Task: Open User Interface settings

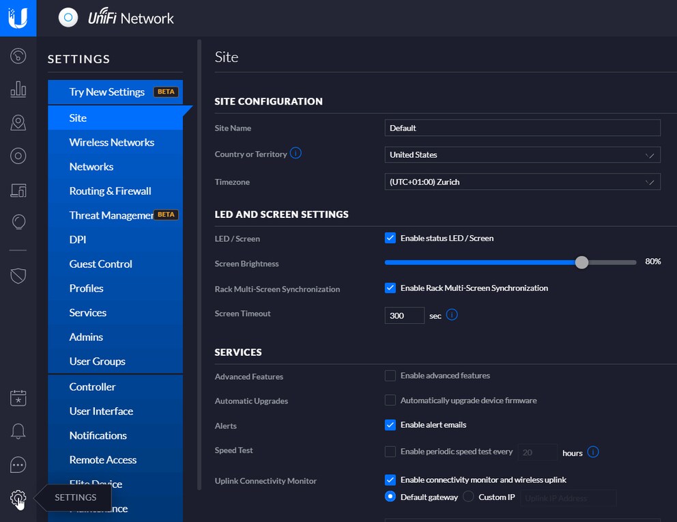Action: [115, 411]
